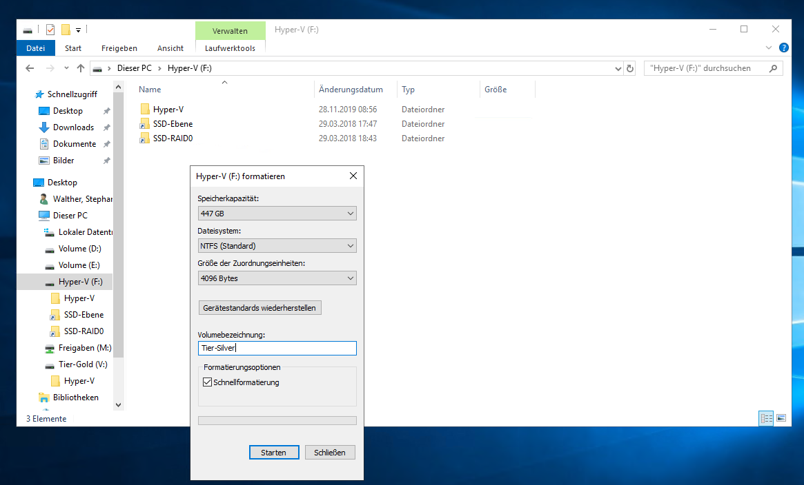Select Schnellzugriff in the navigation pane
This screenshot has width=804, height=485.
coord(72,94)
